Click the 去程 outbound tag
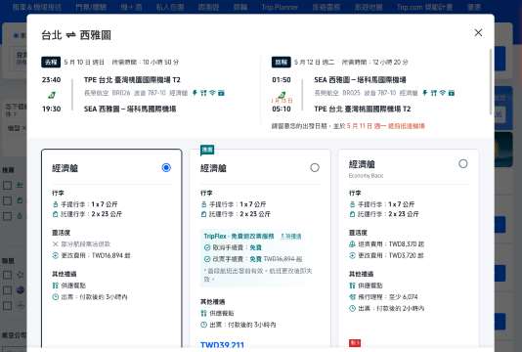Screen dimensions: 522x352 [51, 62]
